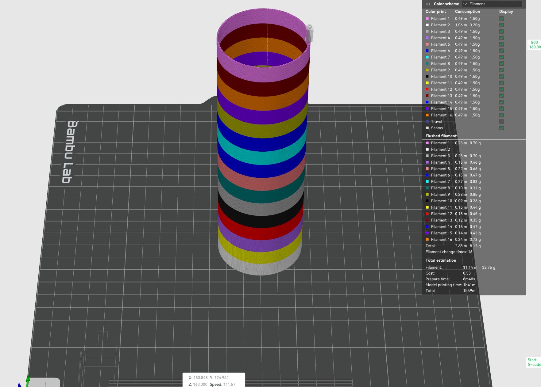The height and width of the screenshot is (387, 541).
Task: Click the Cost value 0.53
Action: (x=467, y=273)
